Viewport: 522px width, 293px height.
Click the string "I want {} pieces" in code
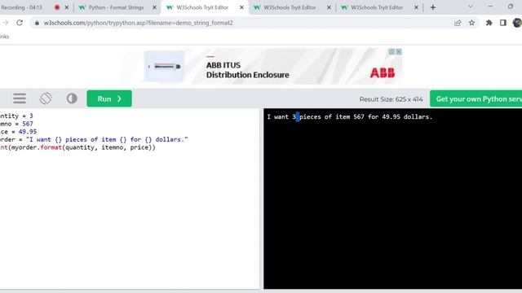pos(57,139)
